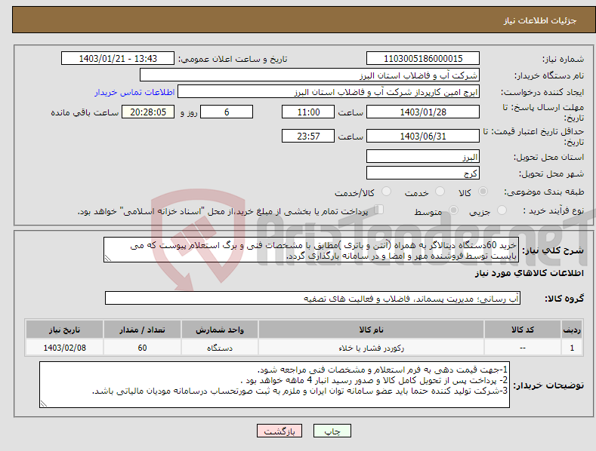
Task: Click label نوع فرآیند خرید
Action: coord(554,210)
